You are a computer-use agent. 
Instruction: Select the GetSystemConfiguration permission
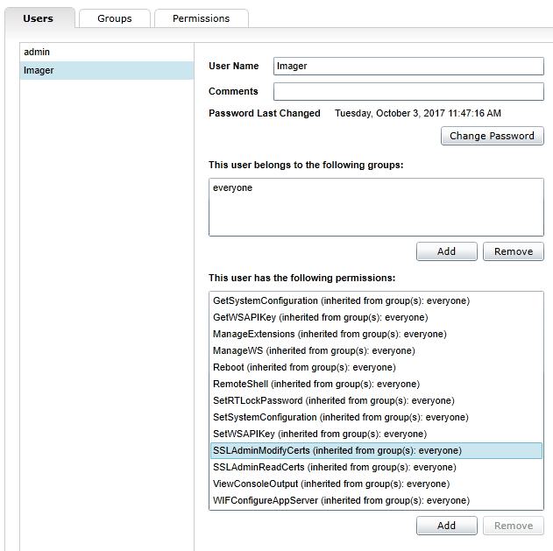pyautogui.click(x=341, y=300)
